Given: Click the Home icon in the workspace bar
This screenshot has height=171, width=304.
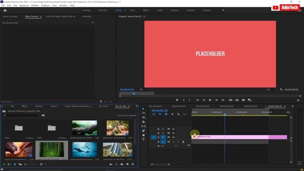Looking at the screenshot, I should (5, 10).
